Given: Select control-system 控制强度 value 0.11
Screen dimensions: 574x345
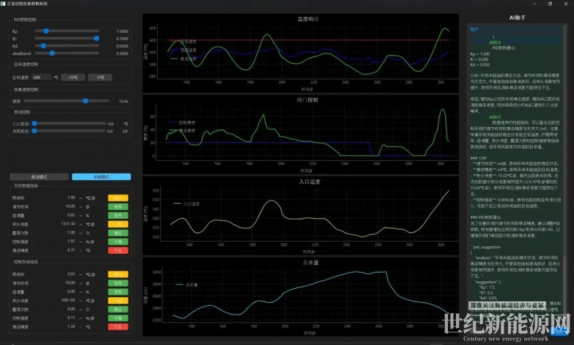Looking at the screenshot, I should pos(71,318).
